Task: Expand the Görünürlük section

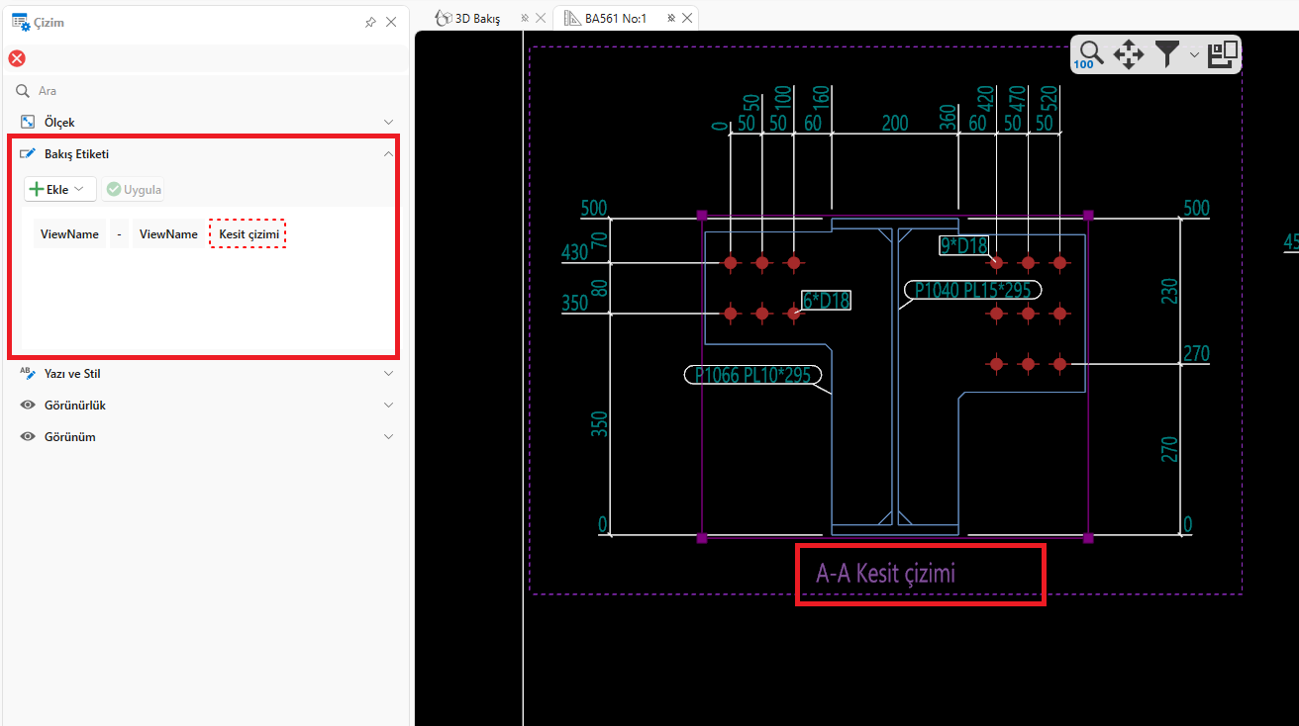Action: (x=388, y=406)
